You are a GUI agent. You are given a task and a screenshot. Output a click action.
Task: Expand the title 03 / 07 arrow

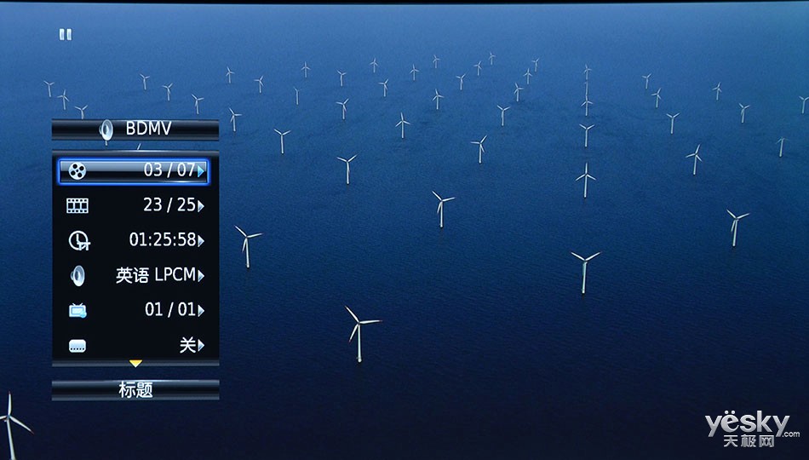tap(201, 171)
